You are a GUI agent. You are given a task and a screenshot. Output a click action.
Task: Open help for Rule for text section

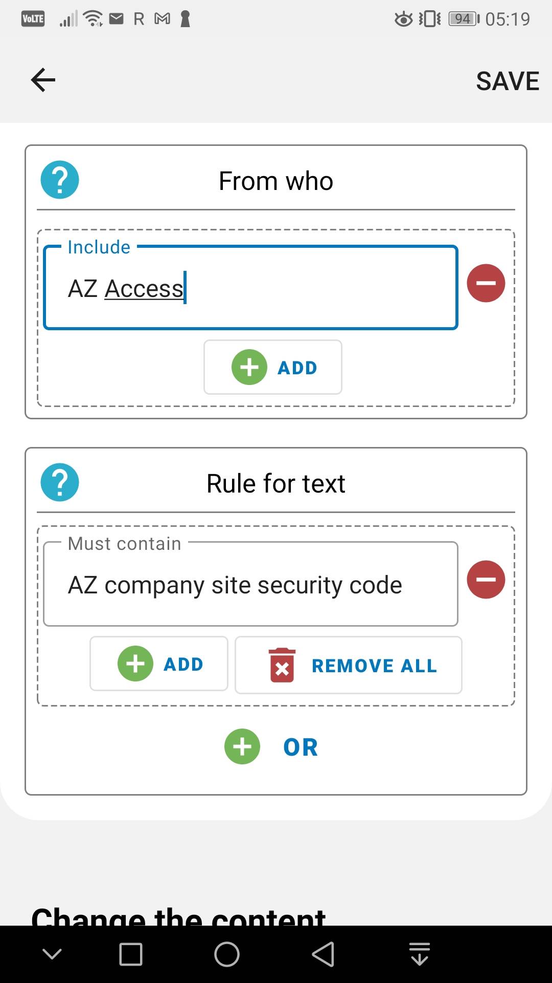click(60, 482)
